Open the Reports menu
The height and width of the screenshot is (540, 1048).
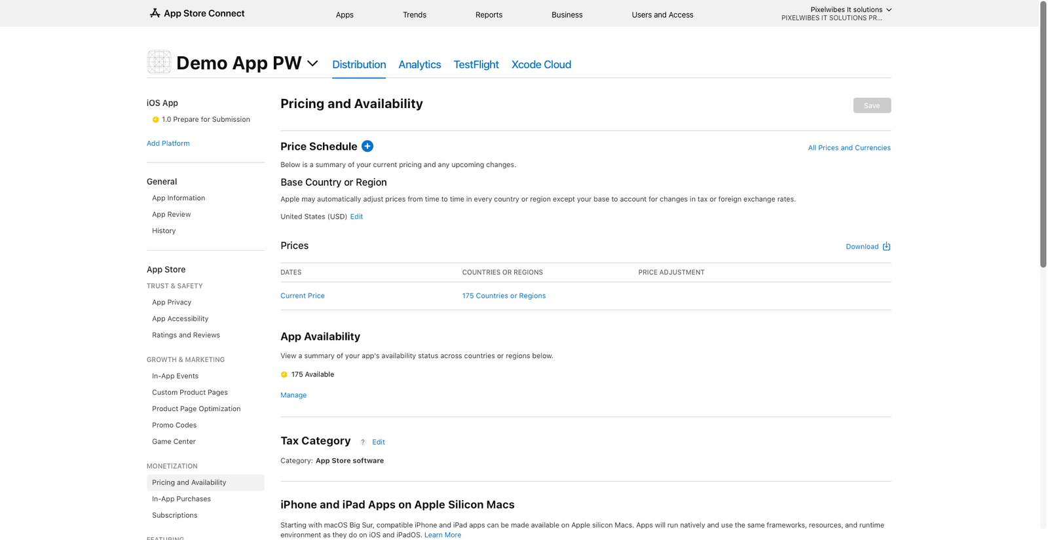(489, 14)
